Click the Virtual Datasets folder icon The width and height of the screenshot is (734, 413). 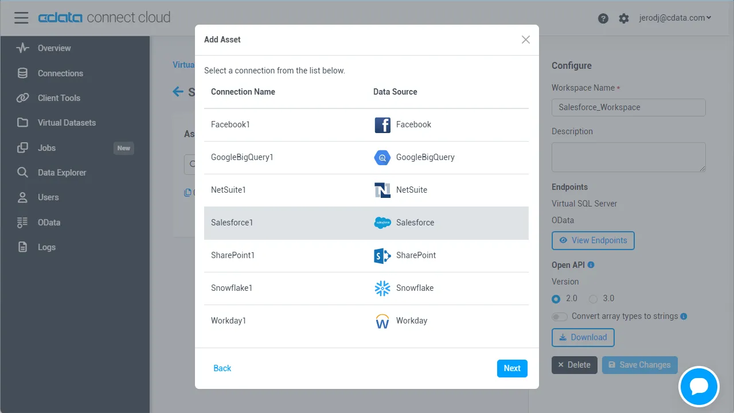(22, 123)
